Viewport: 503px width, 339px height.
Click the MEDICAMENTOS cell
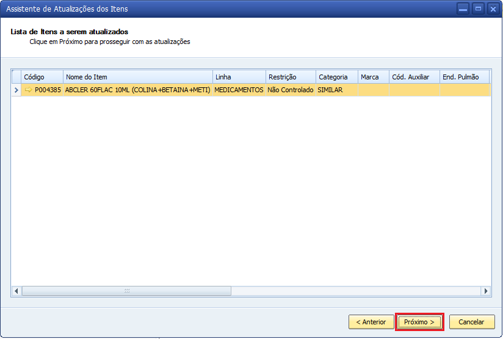click(239, 90)
